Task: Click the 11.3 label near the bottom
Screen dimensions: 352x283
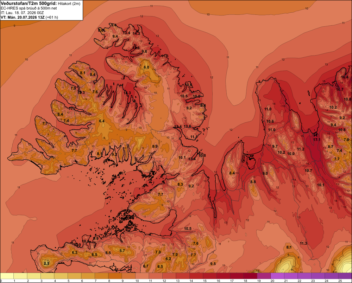Action: pyautogui.click(x=303, y=244)
